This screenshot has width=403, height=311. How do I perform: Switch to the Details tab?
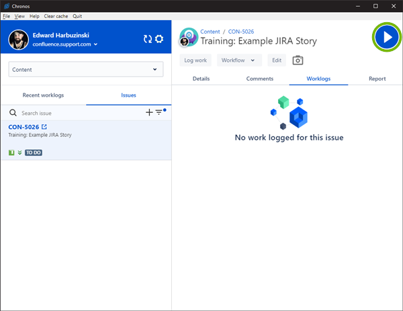point(201,79)
